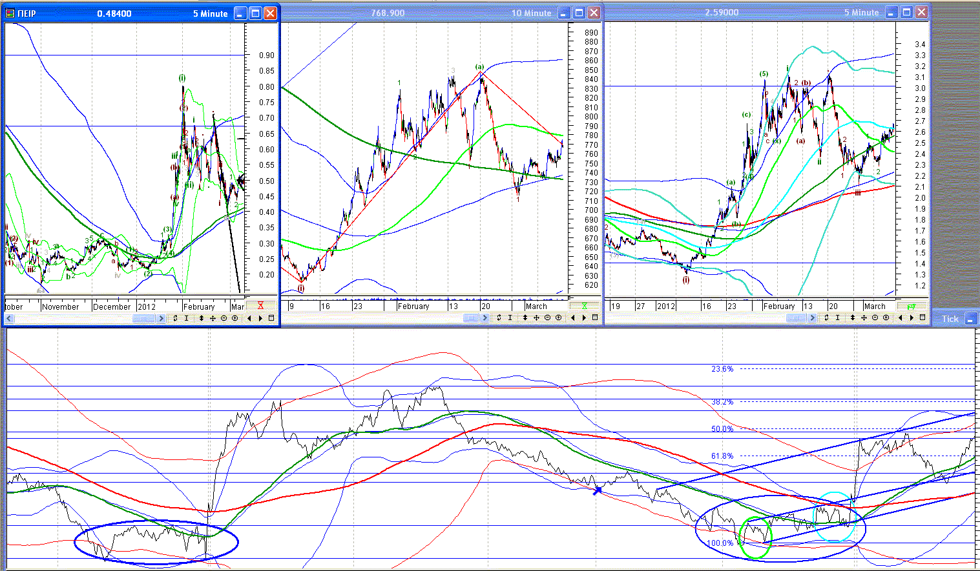The width and height of the screenshot is (980, 571).
Task: Click scrollbar thumb in 10 Minute chart
Action: pyautogui.click(x=471, y=317)
